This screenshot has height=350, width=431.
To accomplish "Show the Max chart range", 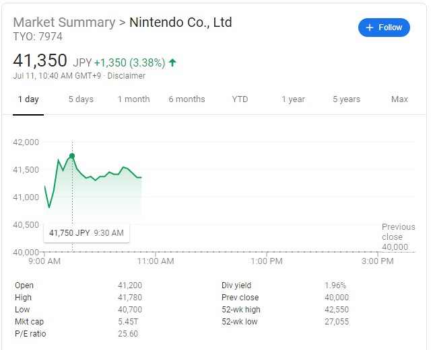I will 399,99.
